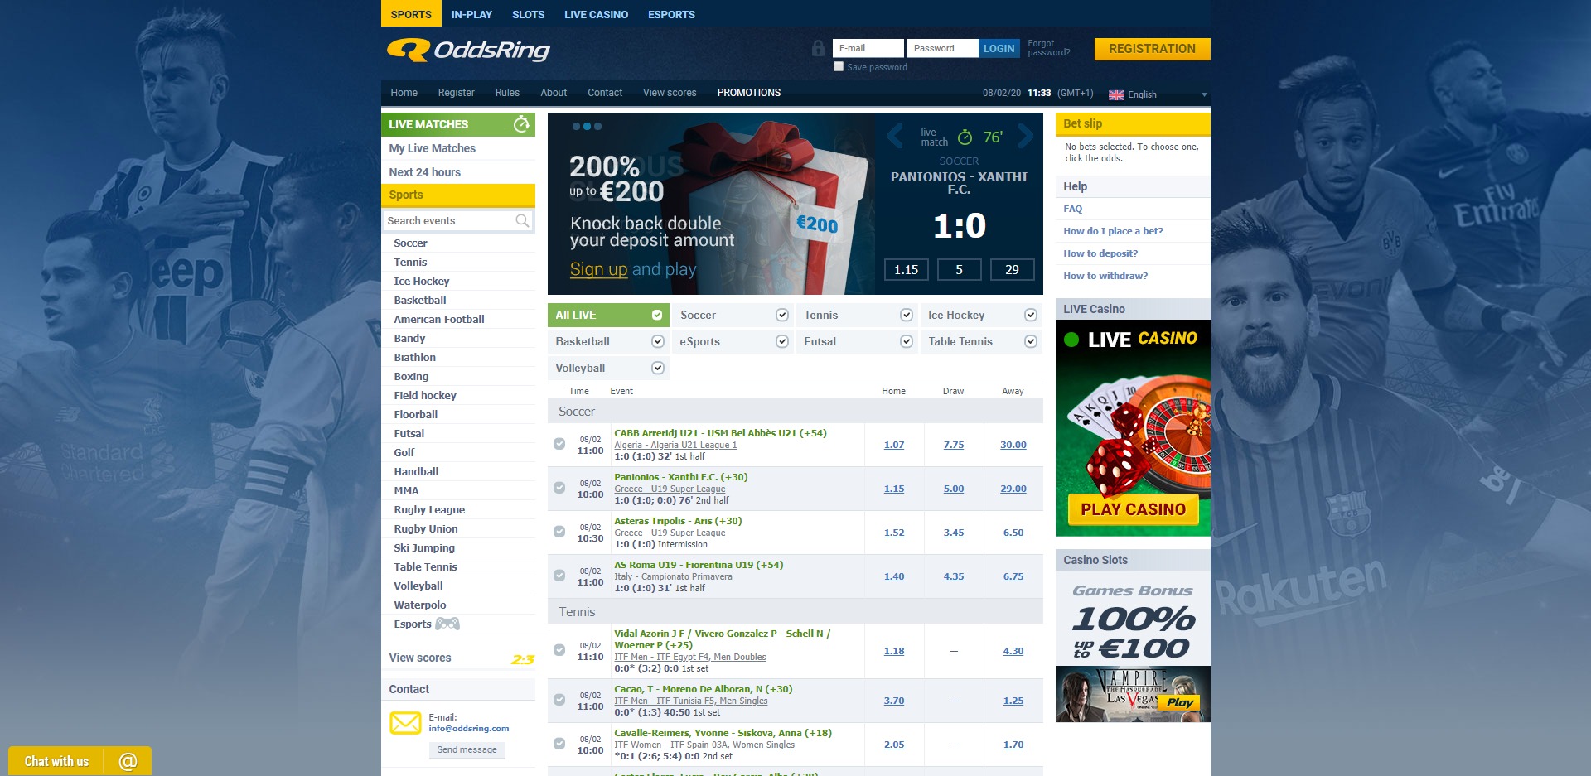The width and height of the screenshot is (1591, 776).
Task: Tick the Save password checkbox
Action: [839, 67]
